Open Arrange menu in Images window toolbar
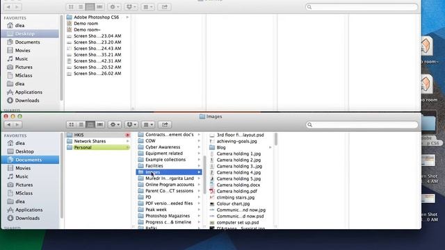The height and width of the screenshot is (250, 445). 148,125
